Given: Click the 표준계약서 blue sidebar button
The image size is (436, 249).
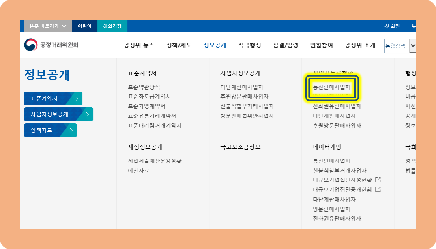Looking at the screenshot, I should [53, 99].
